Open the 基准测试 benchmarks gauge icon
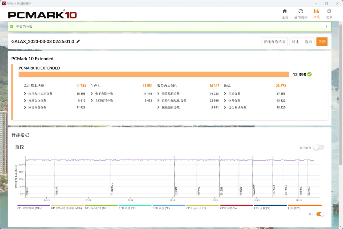 300,11
